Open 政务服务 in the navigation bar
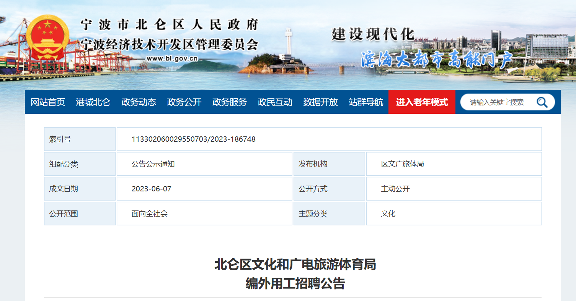 [x=230, y=102]
